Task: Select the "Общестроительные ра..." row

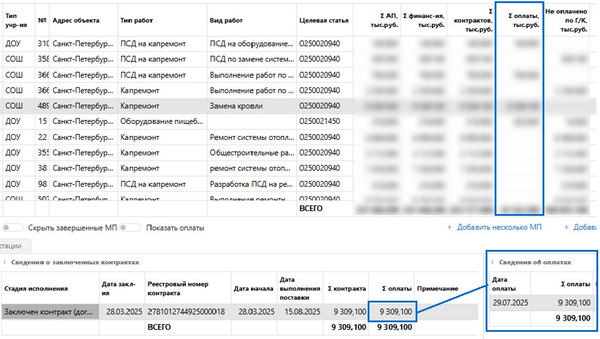Action: 251,152
